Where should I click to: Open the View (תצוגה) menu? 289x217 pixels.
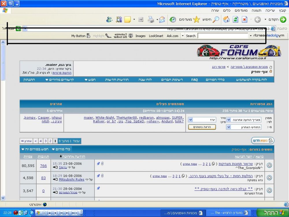256,10
